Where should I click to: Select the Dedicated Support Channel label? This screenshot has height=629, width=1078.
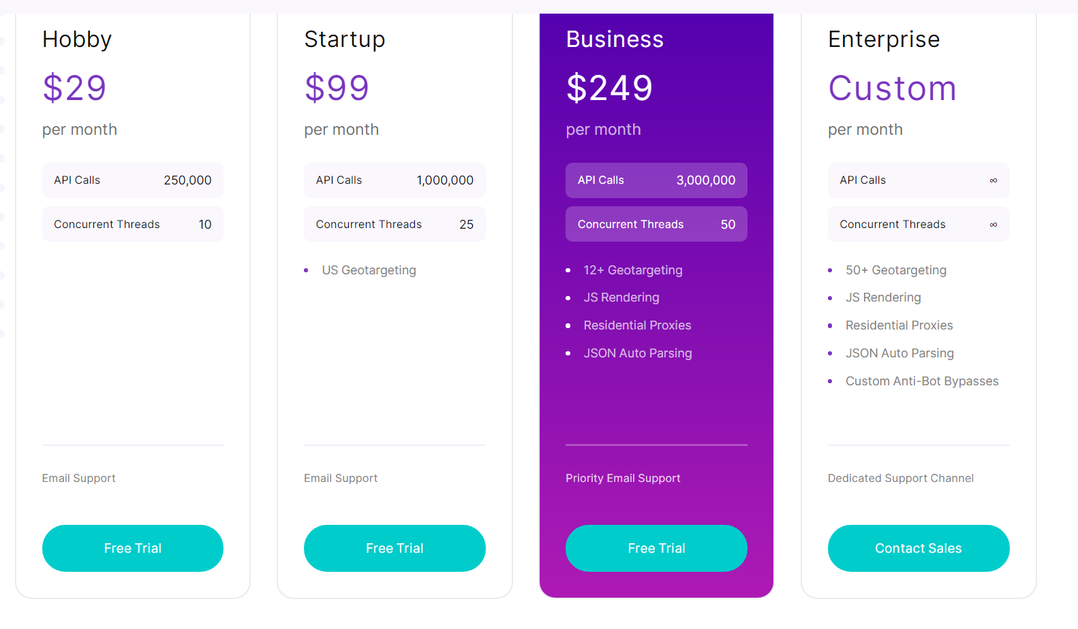tap(900, 478)
